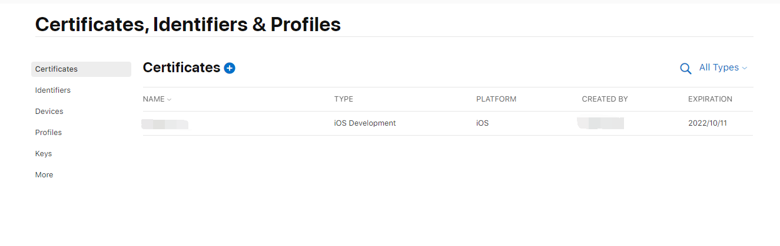Click the PLATFORM column header
Image resolution: width=780 pixels, height=246 pixels.
point(496,99)
